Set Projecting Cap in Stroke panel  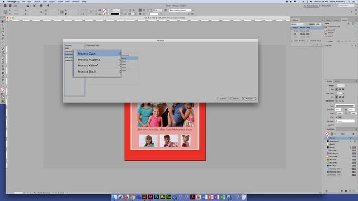click(343, 89)
